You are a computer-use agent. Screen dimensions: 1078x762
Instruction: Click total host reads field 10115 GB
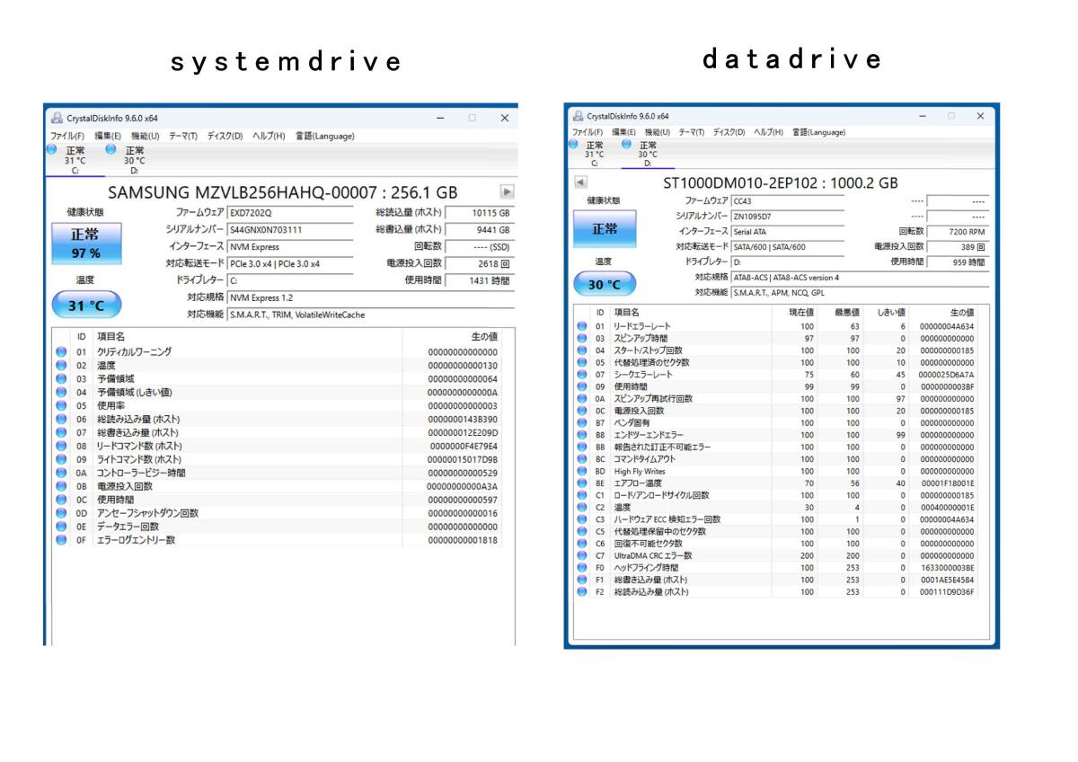click(480, 213)
